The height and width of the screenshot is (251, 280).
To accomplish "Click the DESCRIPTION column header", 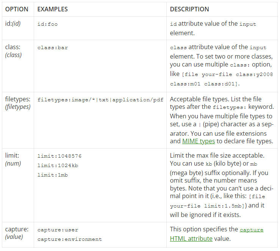I will pos(189,9).
